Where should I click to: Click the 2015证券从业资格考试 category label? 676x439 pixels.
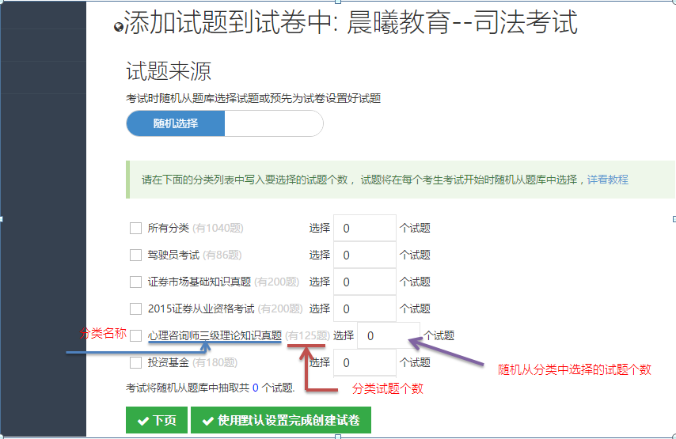201,308
